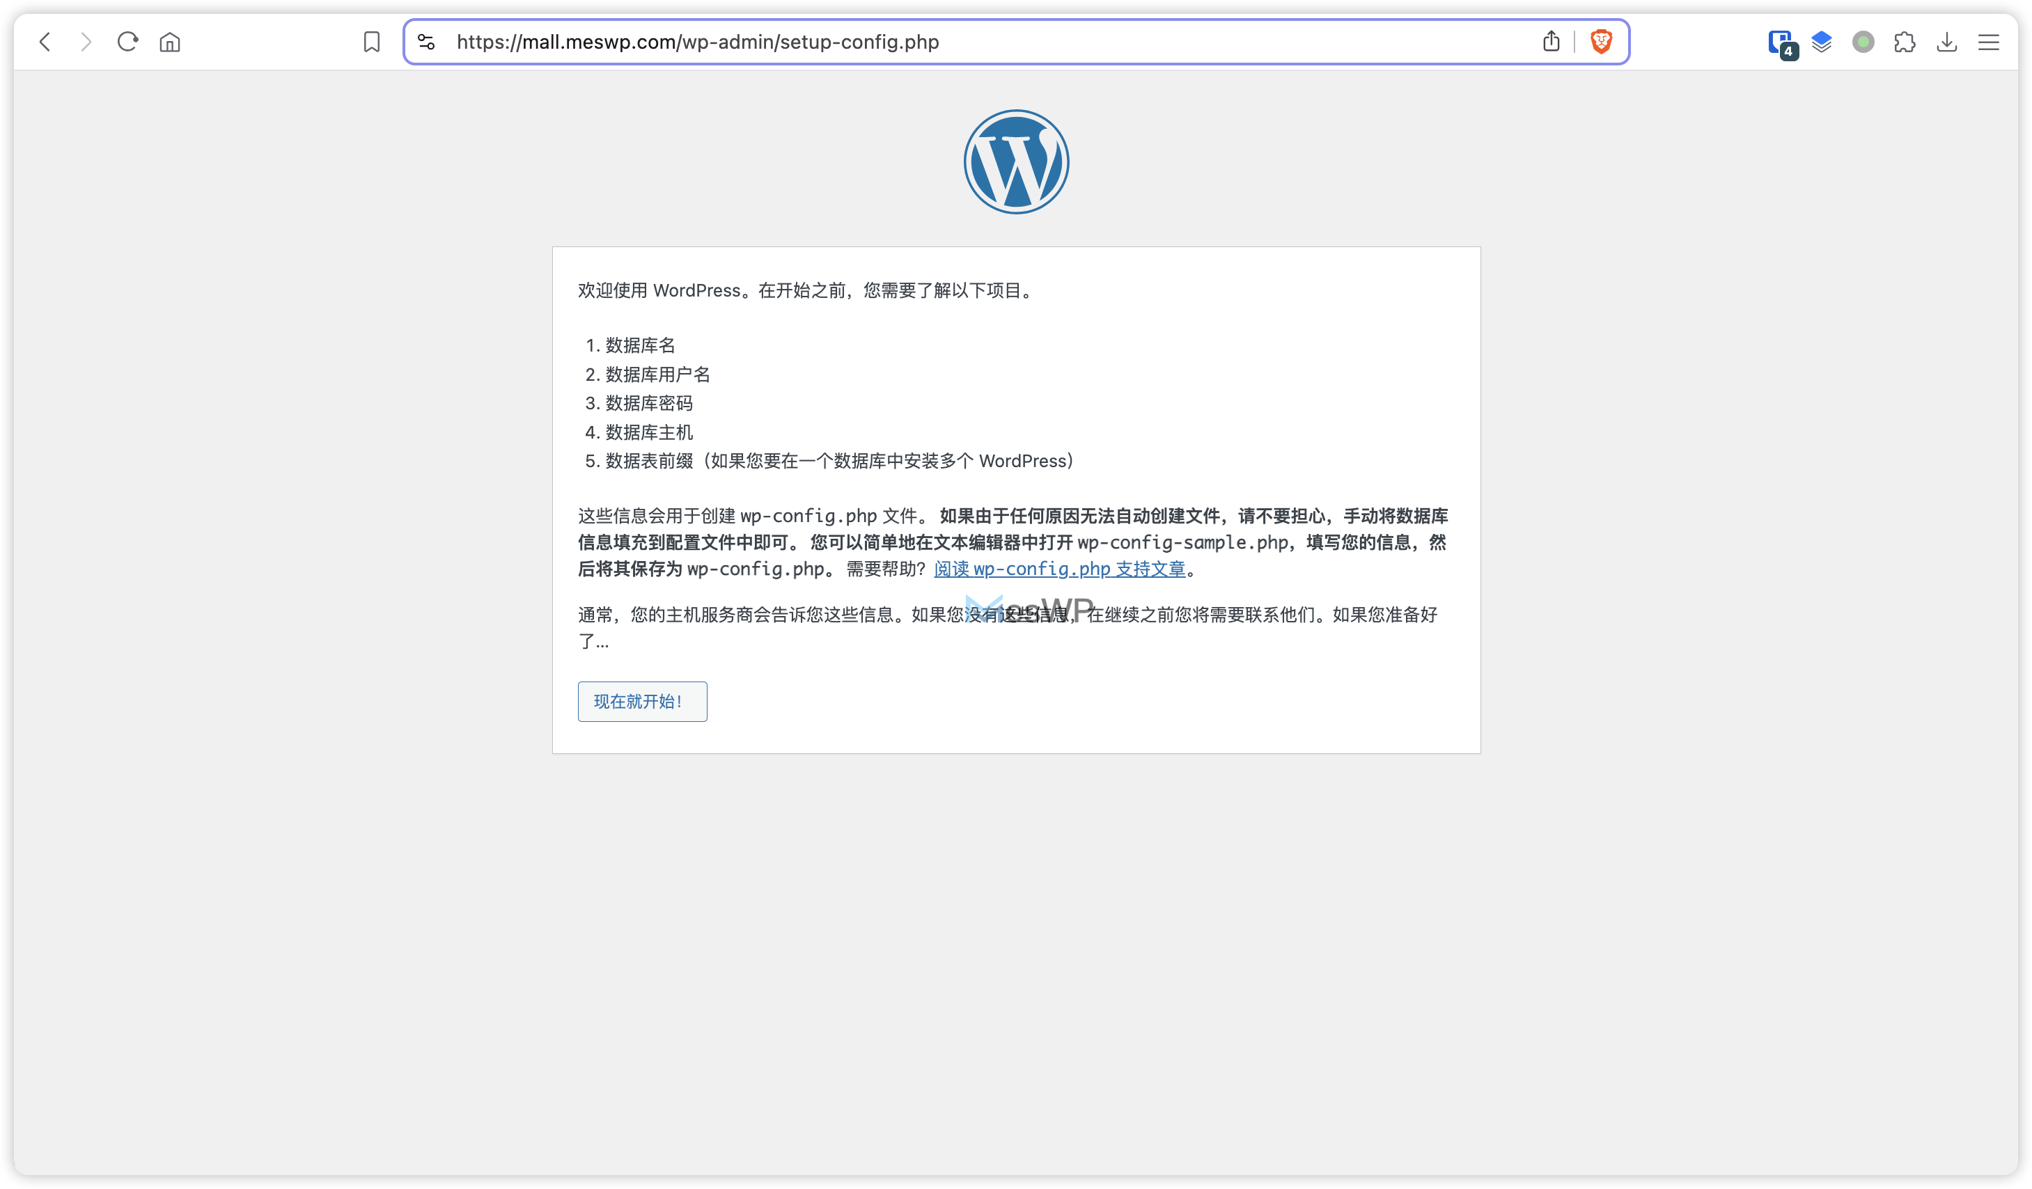Open the browser hamburger menu
2032x1189 pixels.
click(x=1988, y=42)
